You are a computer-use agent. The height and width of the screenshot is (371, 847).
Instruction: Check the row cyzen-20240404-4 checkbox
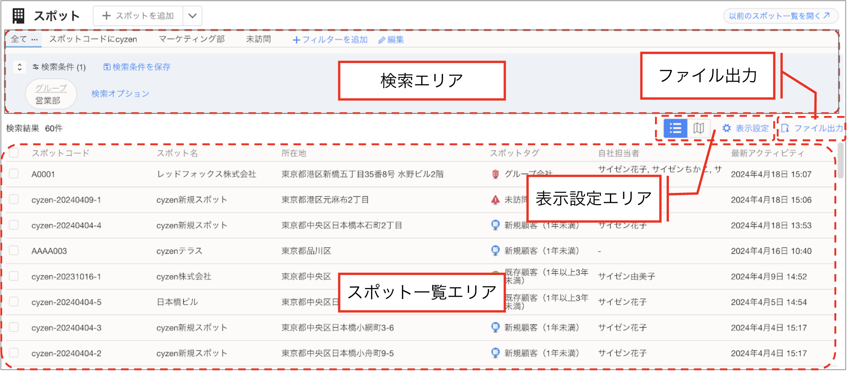[14, 225]
